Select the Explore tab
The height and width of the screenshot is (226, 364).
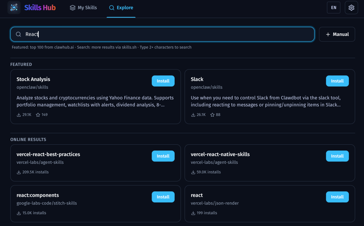(x=121, y=8)
